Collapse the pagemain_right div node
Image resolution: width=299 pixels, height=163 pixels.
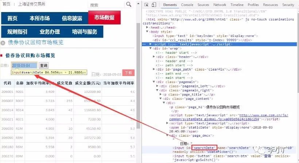(157, 90)
